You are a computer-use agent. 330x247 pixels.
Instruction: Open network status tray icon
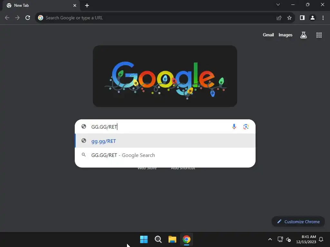pyautogui.click(x=280, y=239)
